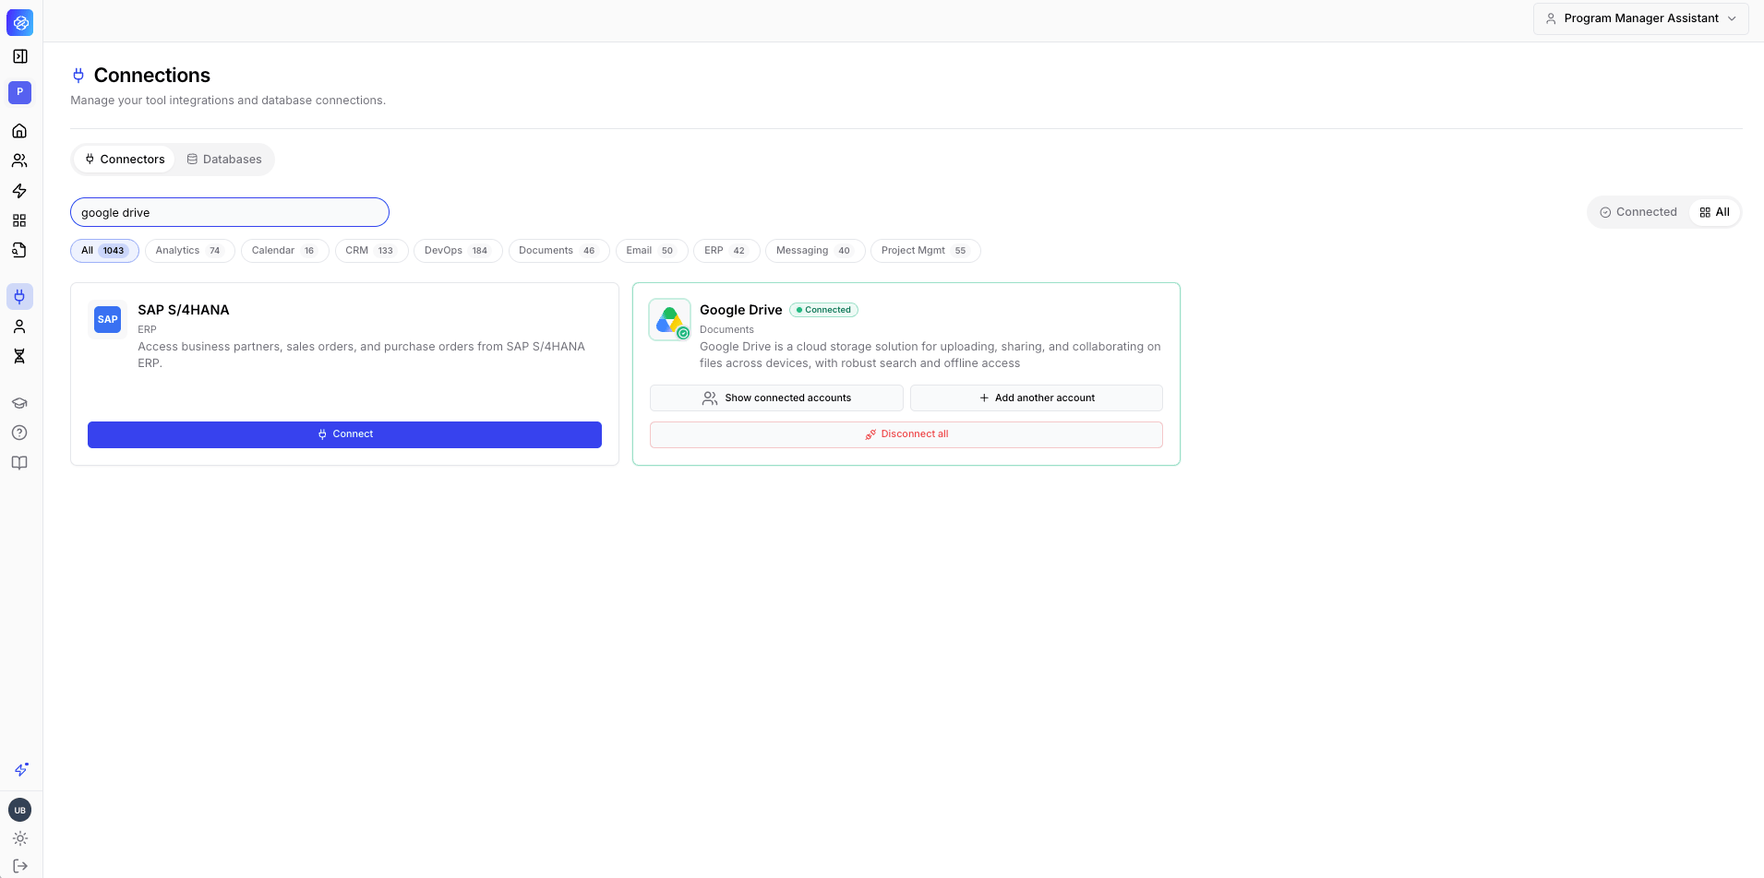Open the book documentation icon
Viewport: 1764px width, 878px height.
(x=19, y=463)
